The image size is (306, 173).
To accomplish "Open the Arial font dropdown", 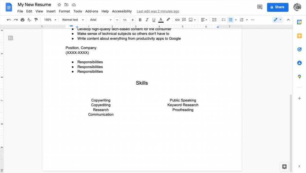I will [101, 20].
